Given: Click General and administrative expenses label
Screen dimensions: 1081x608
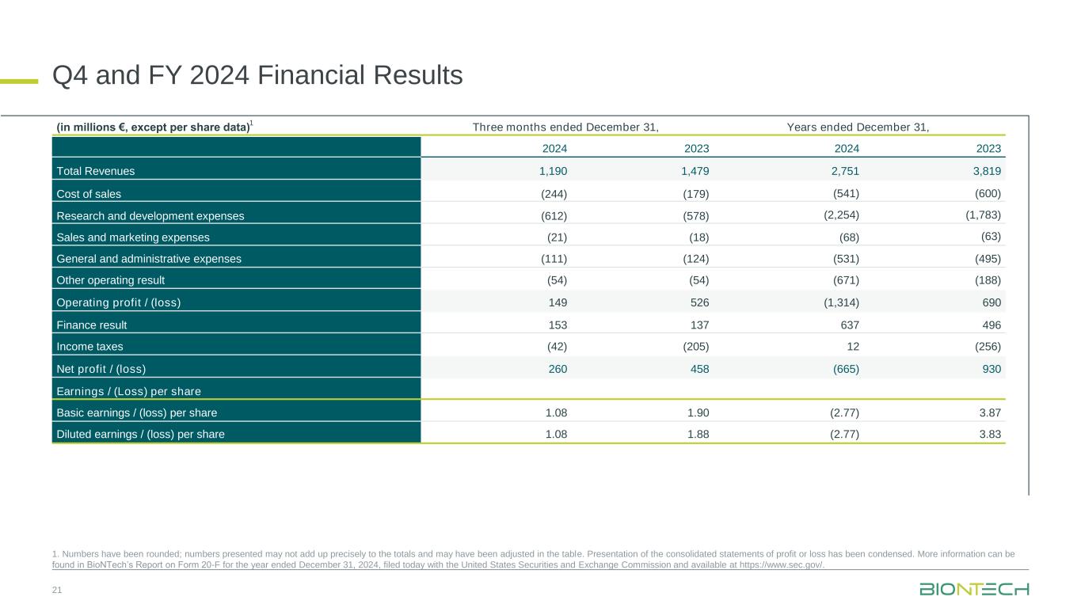Looking at the screenshot, I should pos(149,258).
